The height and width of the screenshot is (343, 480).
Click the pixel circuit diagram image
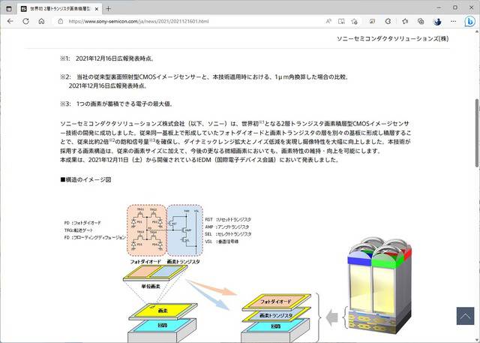[165, 230]
